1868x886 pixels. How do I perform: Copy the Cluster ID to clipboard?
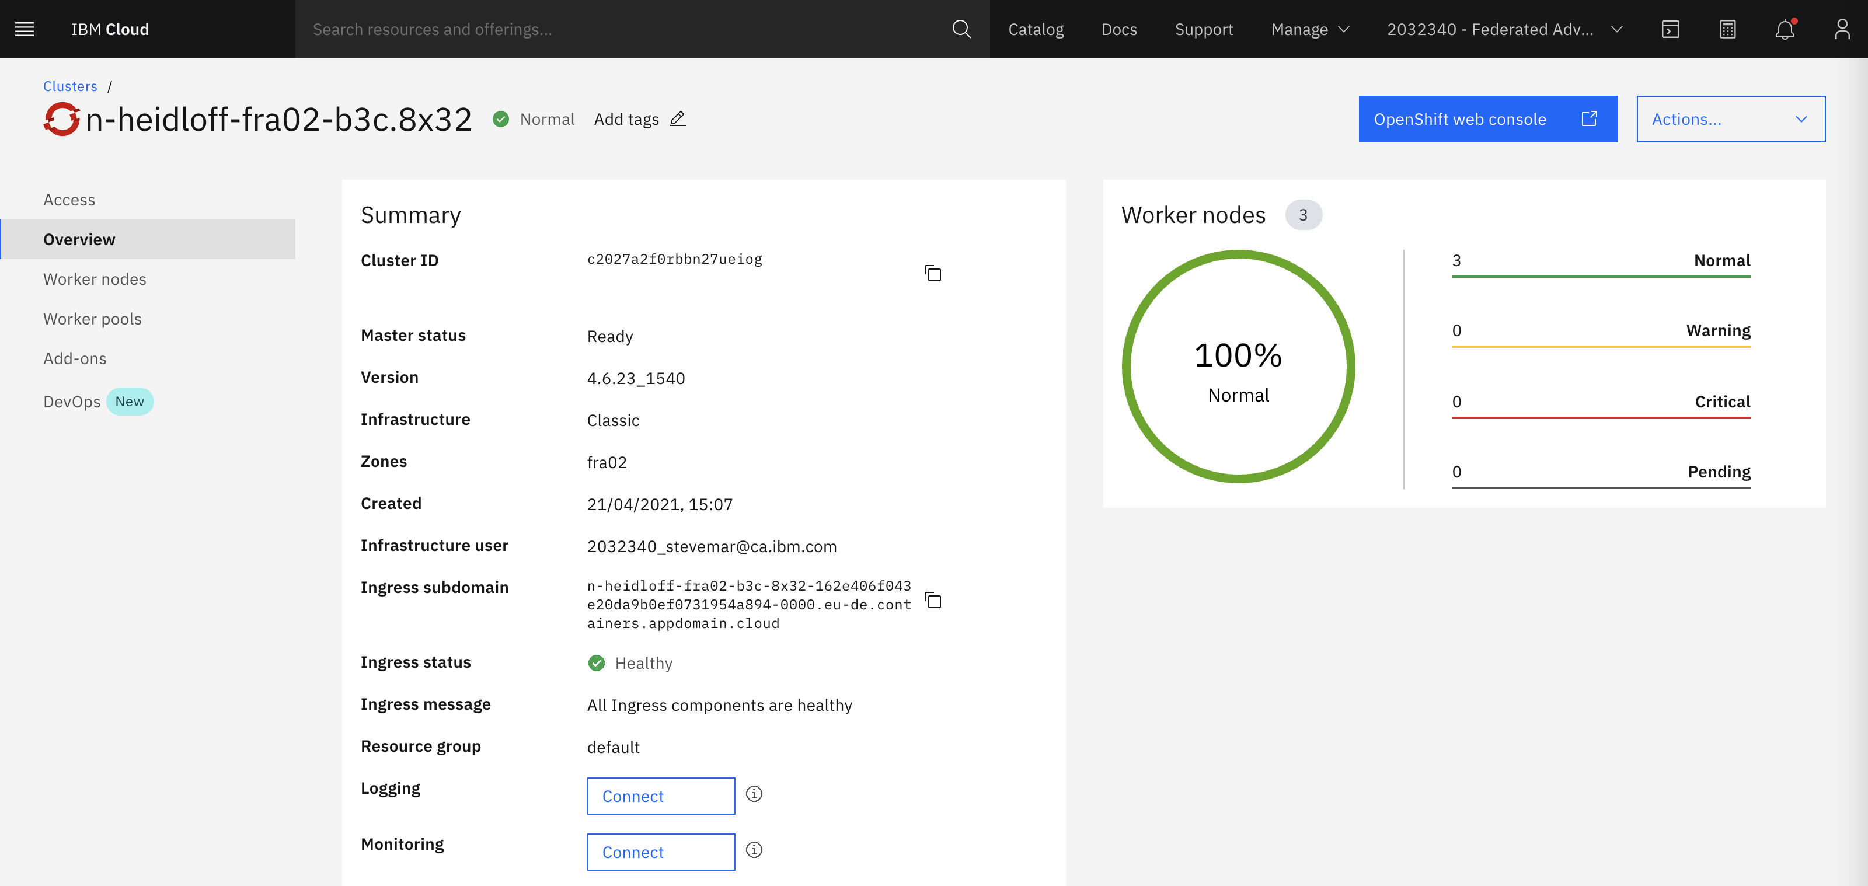point(933,273)
